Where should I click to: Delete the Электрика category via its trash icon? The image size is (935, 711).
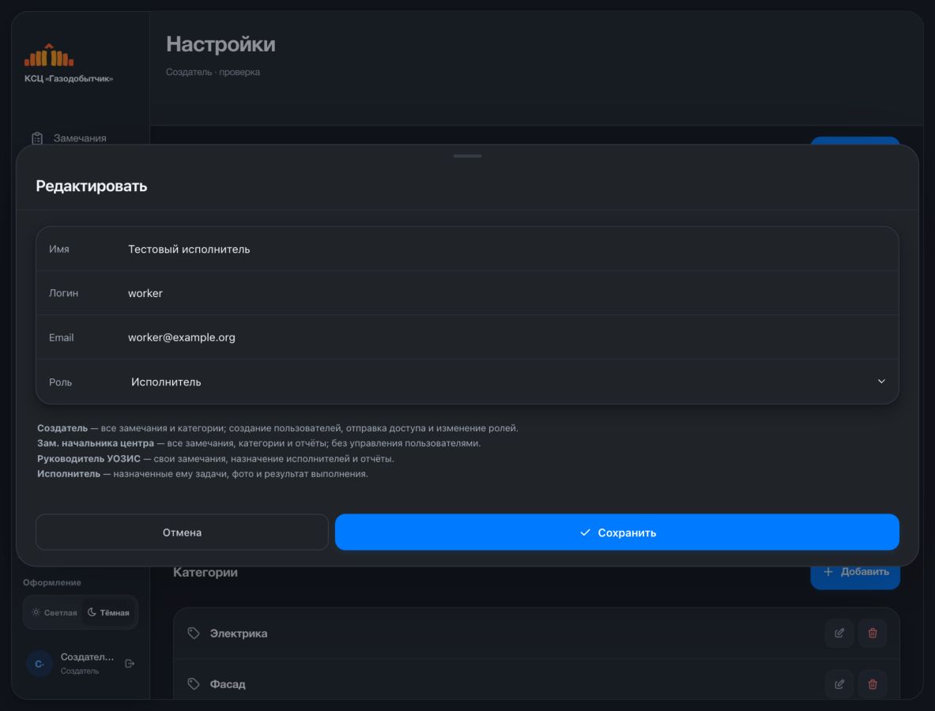[873, 633]
